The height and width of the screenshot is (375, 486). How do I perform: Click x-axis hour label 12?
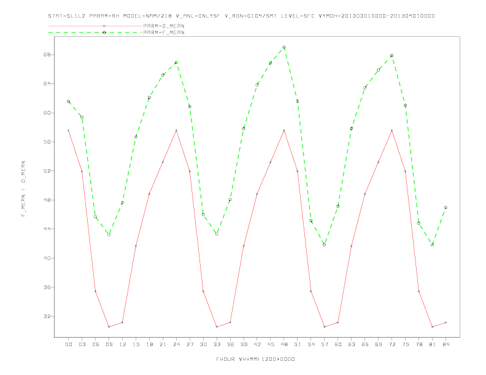click(x=123, y=344)
